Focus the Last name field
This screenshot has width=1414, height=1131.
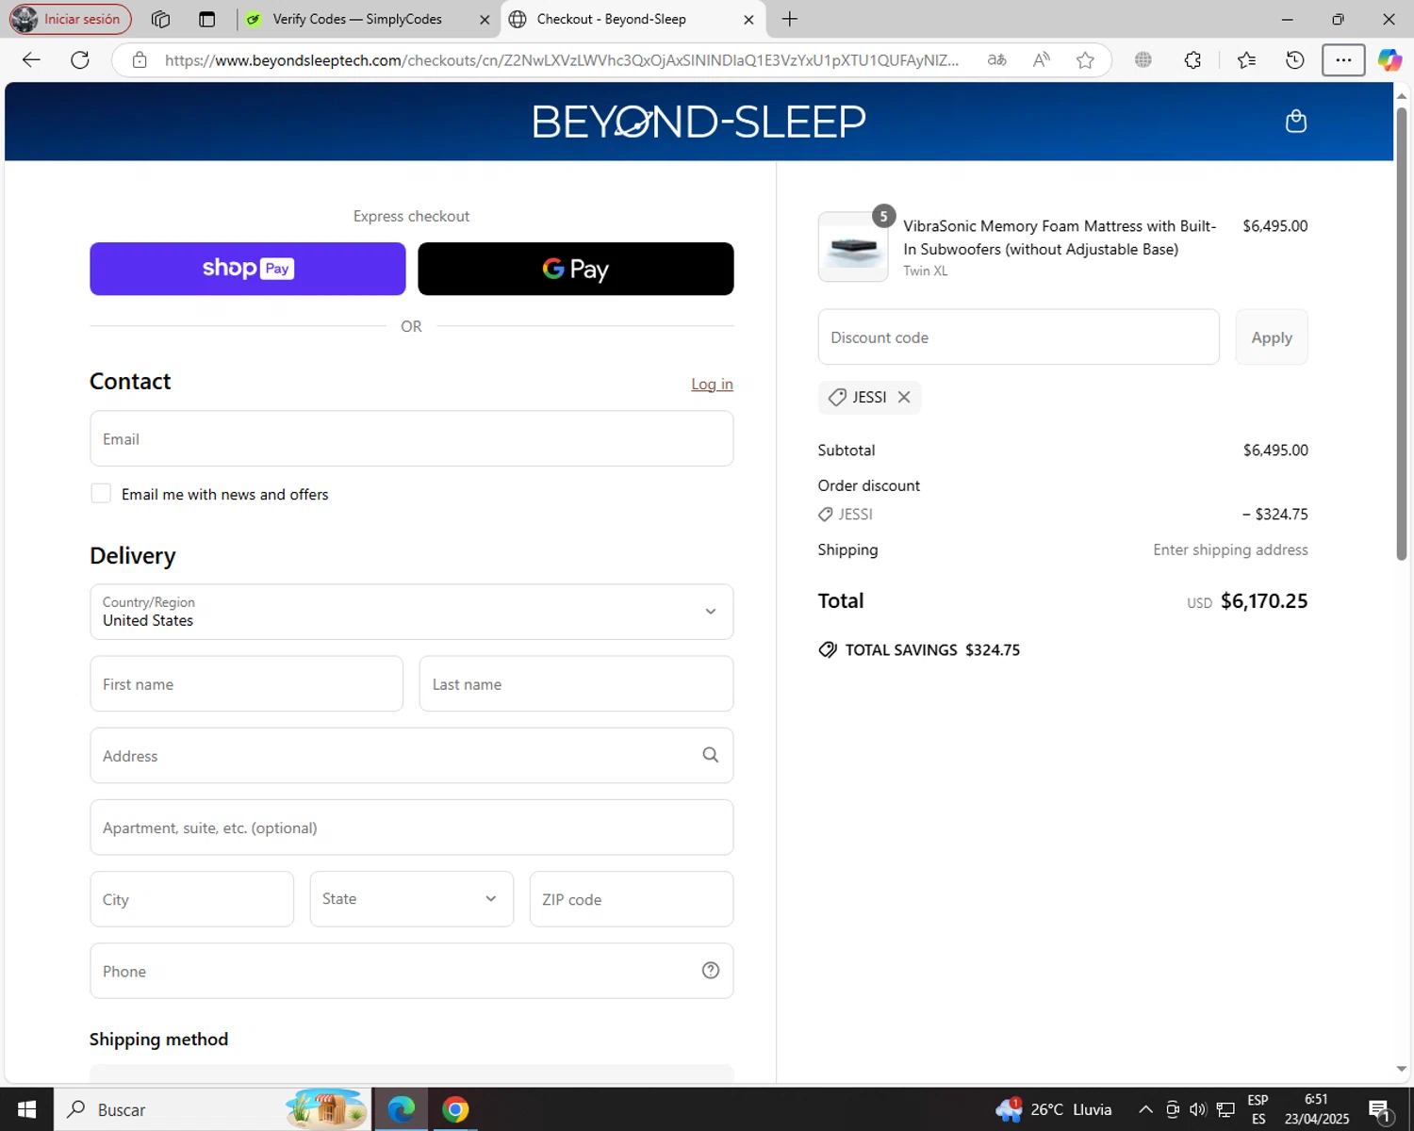(576, 683)
